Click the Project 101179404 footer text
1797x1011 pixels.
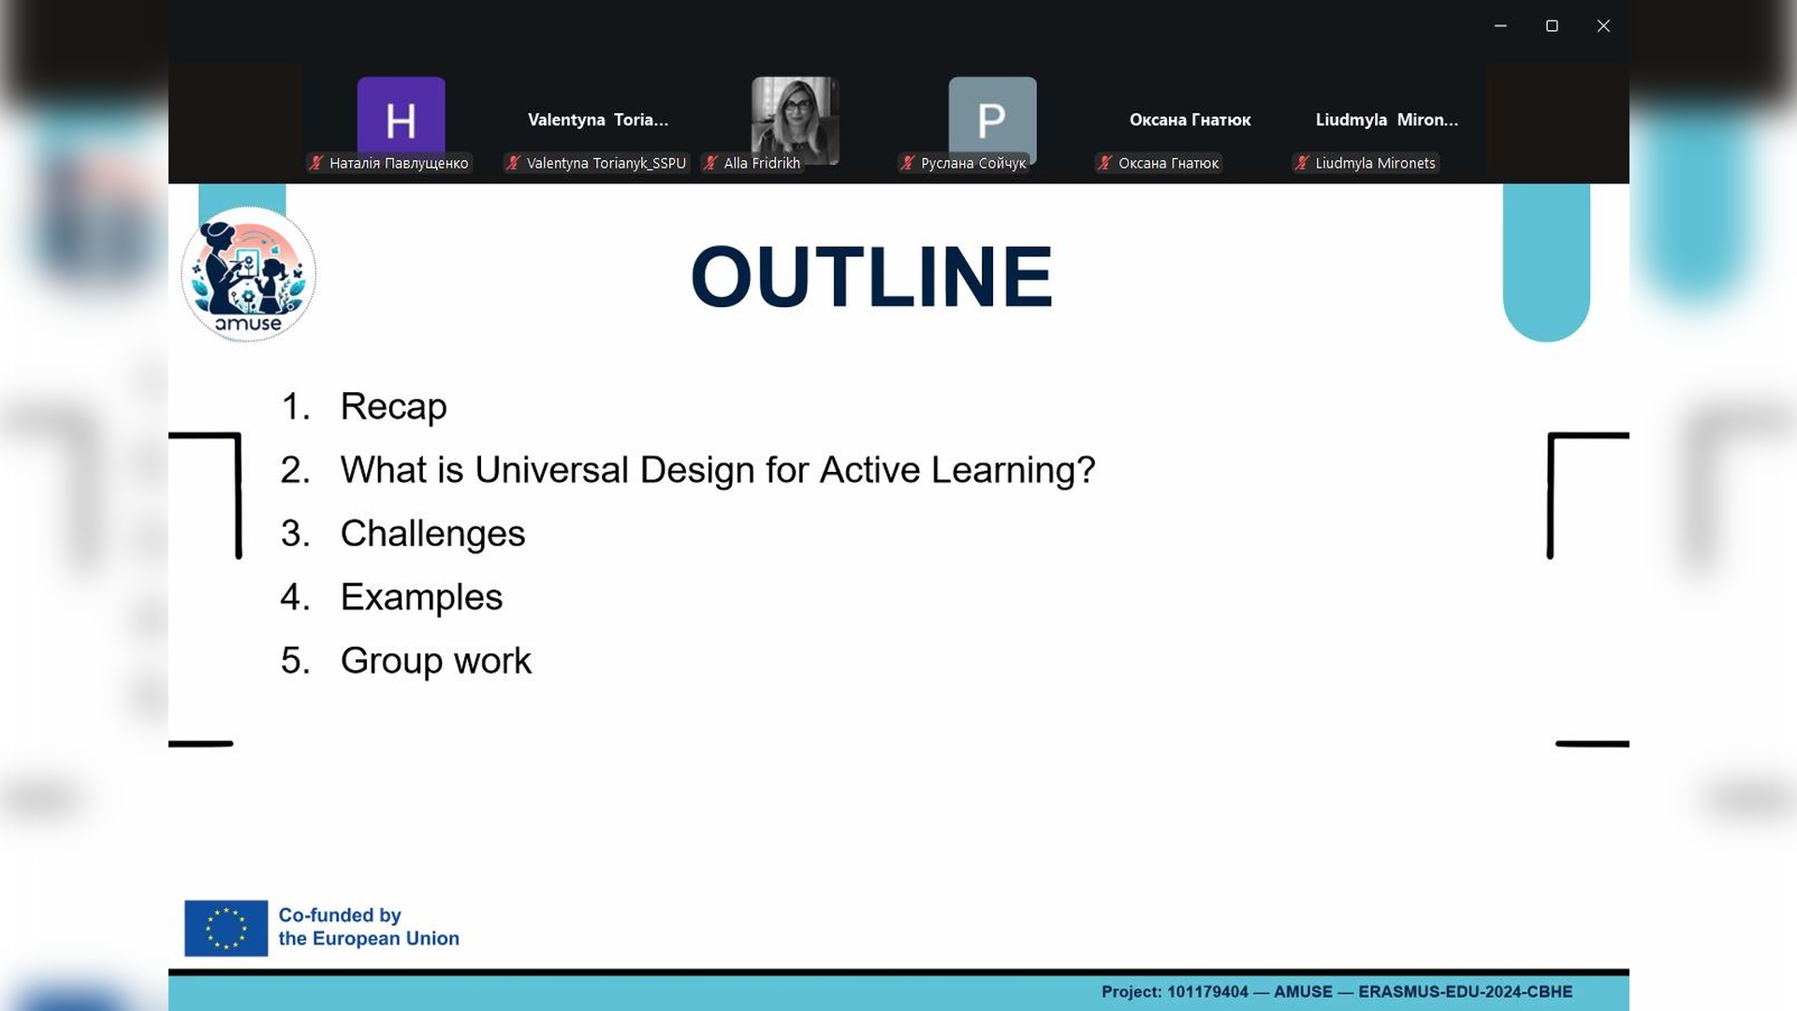tap(1337, 991)
